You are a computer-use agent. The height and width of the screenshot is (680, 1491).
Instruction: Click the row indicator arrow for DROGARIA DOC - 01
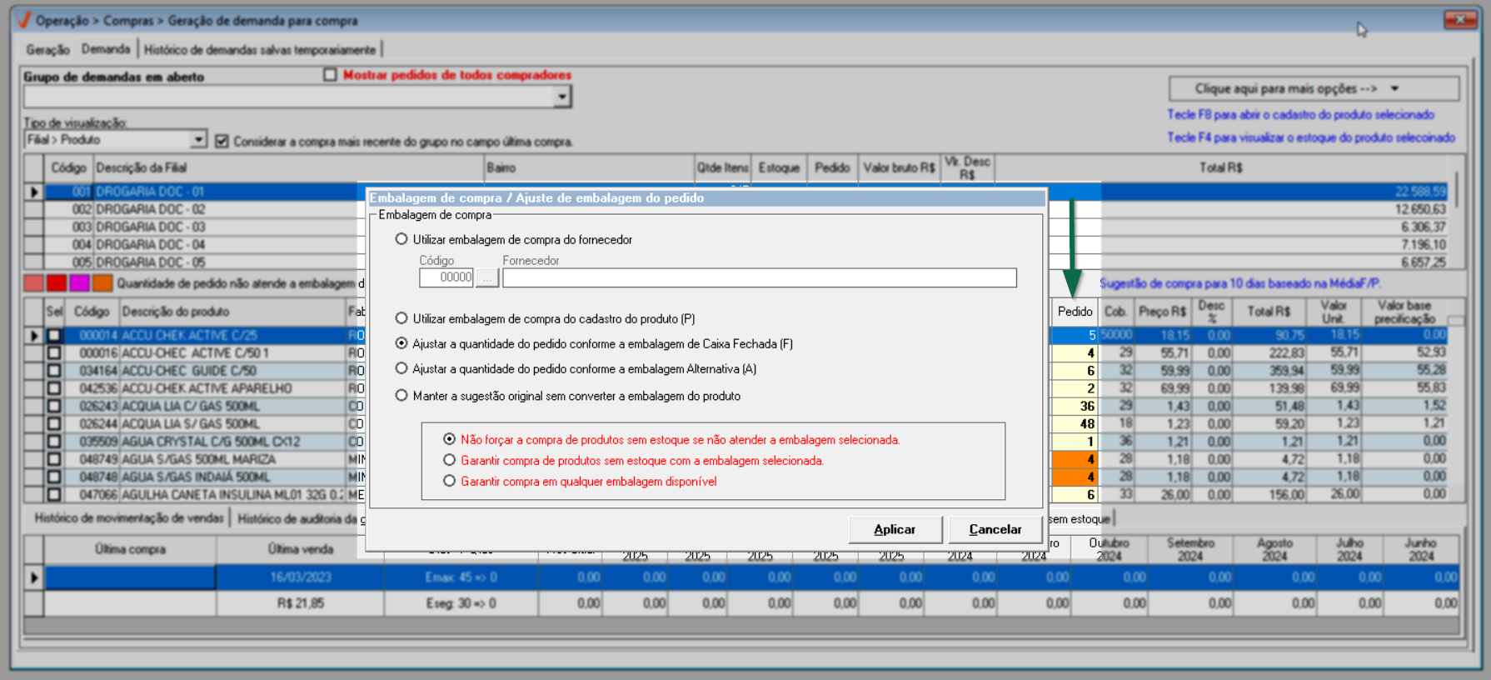[34, 192]
